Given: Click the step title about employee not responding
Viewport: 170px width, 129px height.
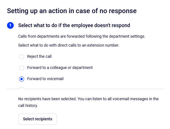Looking at the screenshot, I should 74,25.
